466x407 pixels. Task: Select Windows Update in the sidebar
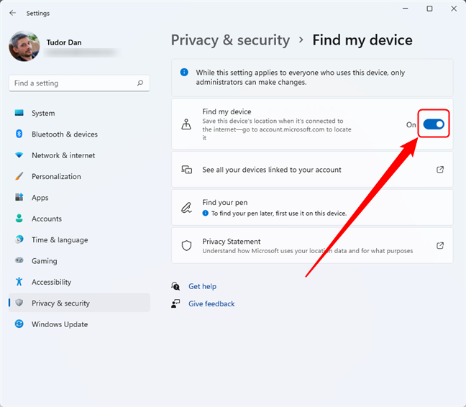pyautogui.click(x=79, y=324)
